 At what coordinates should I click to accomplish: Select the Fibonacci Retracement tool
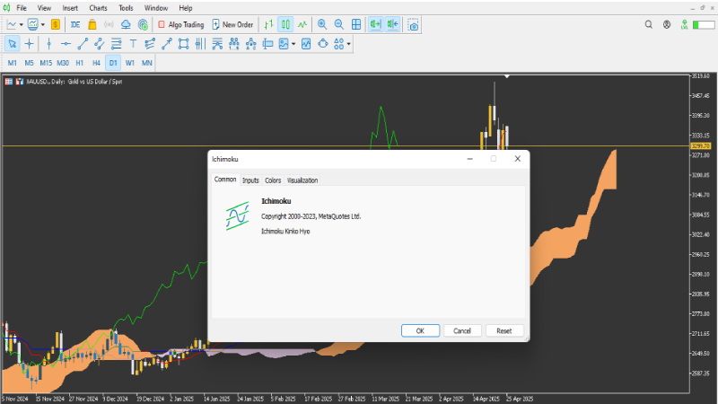pyautogui.click(x=117, y=44)
